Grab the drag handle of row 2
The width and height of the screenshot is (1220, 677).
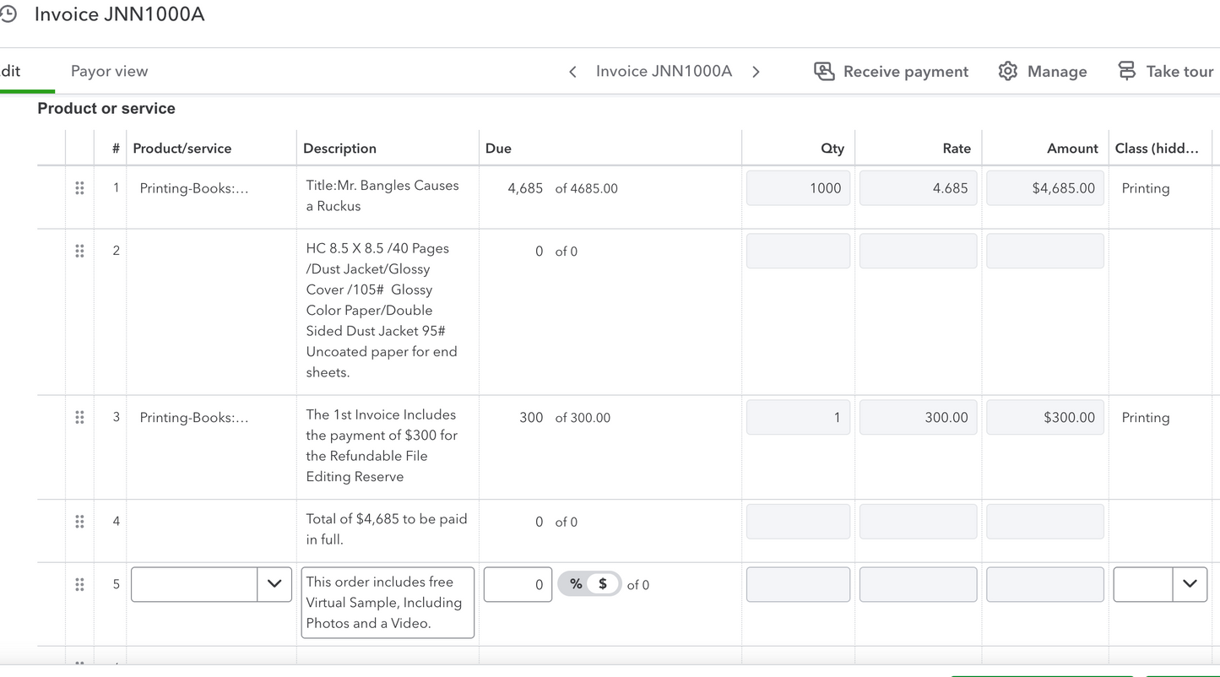tap(79, 251)
